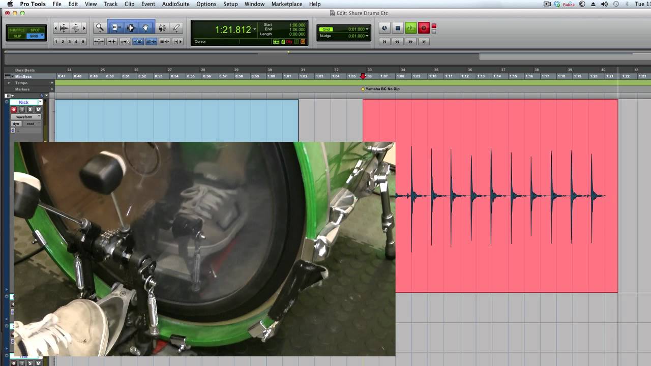Click the Rewind button
The width and height of the screenshot is (651, 366).
click(398, 42)
